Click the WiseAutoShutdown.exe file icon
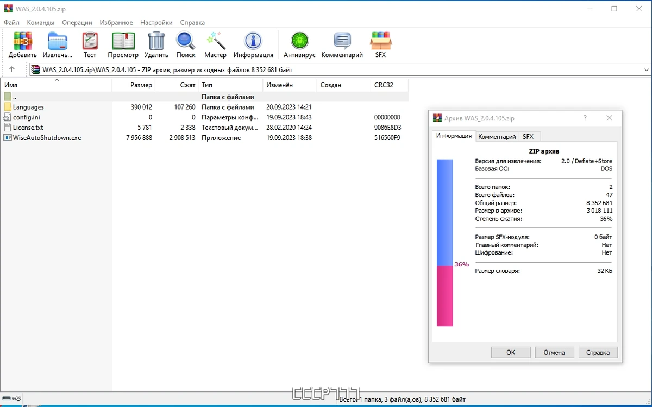The width and height of the screenshot is (652, 407). pos(8,138)
